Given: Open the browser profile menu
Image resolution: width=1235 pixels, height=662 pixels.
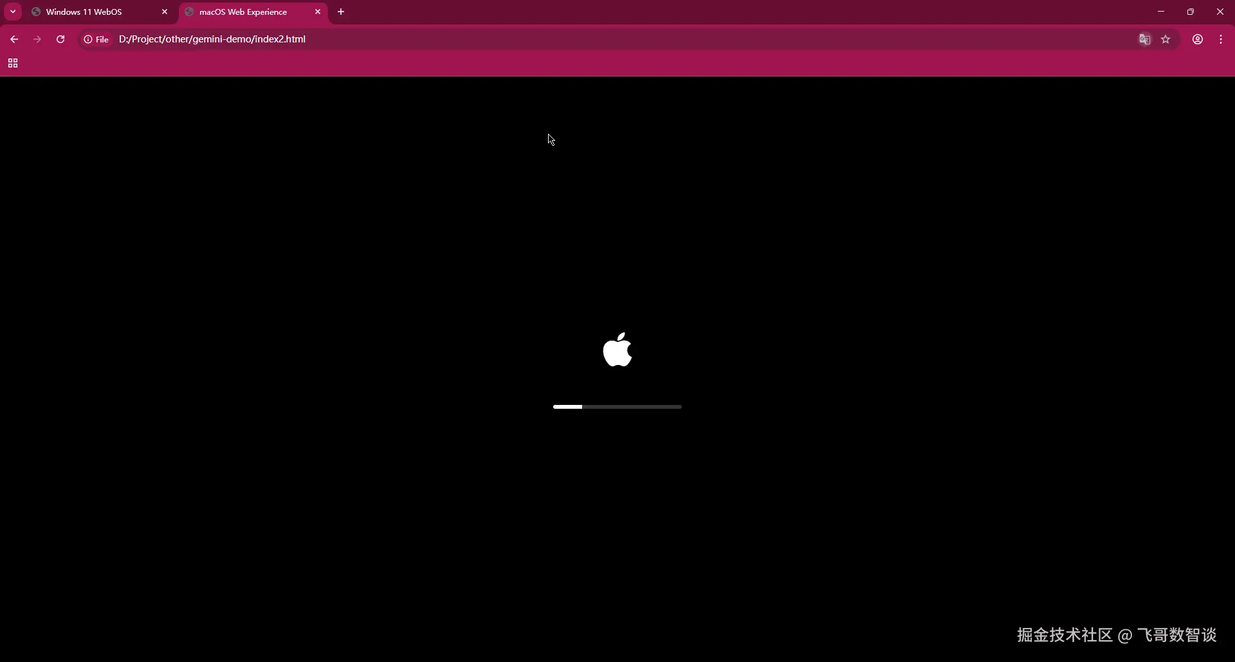Looking at the screenshot, I should 1198,39.
